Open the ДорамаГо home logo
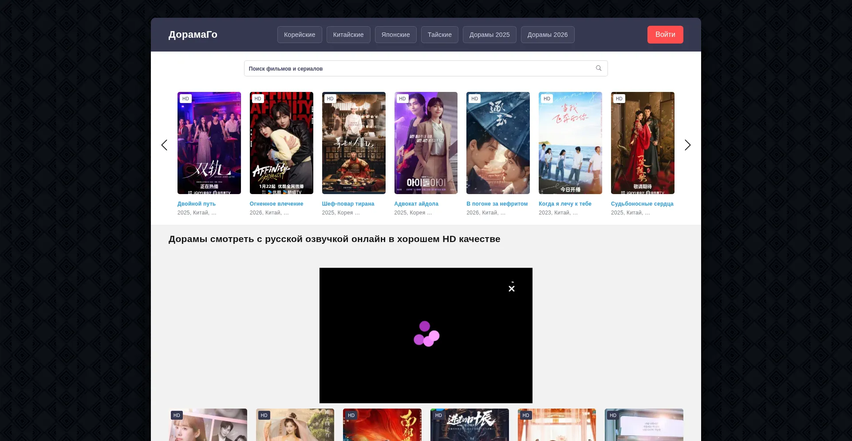 [193, 35]
